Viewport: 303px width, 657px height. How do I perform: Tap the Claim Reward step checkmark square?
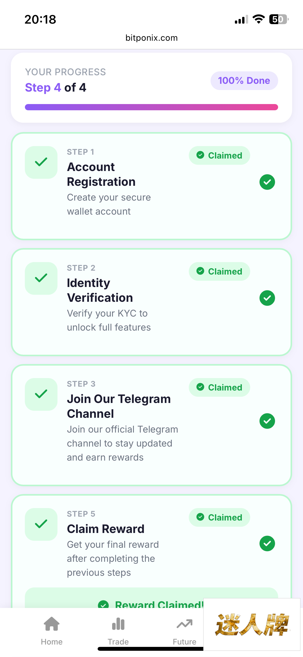pos(41,524)
